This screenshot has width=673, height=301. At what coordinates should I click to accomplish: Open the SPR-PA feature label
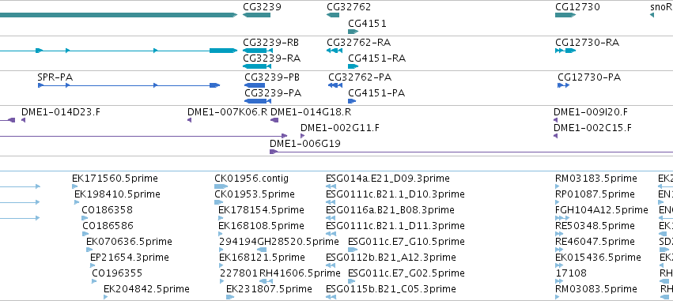55,77
